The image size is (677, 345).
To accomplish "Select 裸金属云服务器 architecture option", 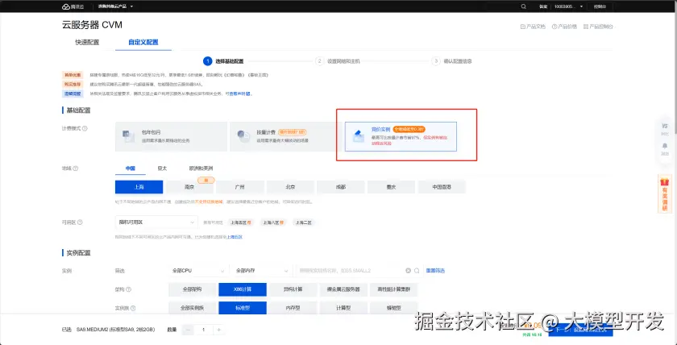I will coord(343,289).
